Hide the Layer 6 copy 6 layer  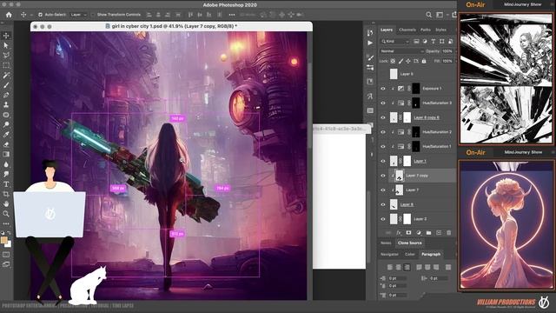click(x=383, y=117)
